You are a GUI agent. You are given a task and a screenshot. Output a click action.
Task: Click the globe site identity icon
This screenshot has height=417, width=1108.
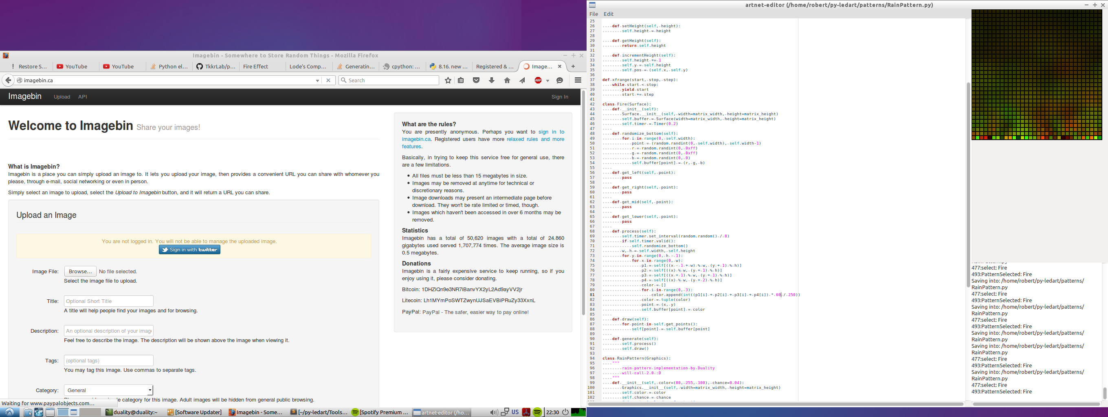click(20, 80)
